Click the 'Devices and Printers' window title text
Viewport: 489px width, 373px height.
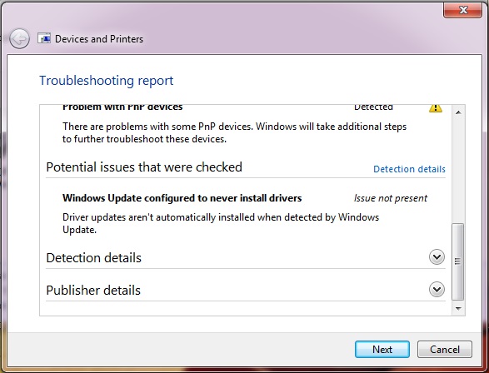[x=99, y=39]
